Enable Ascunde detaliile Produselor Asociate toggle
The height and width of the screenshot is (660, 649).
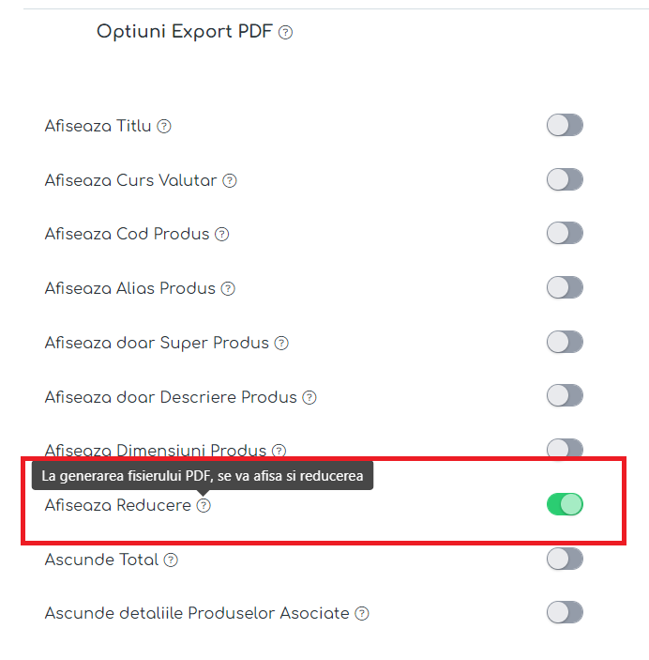coord(565,612)
